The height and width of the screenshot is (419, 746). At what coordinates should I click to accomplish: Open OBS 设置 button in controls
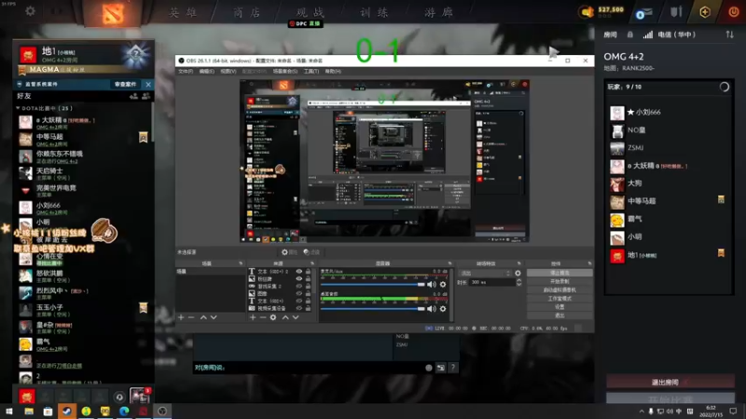[x=559, y=307]
